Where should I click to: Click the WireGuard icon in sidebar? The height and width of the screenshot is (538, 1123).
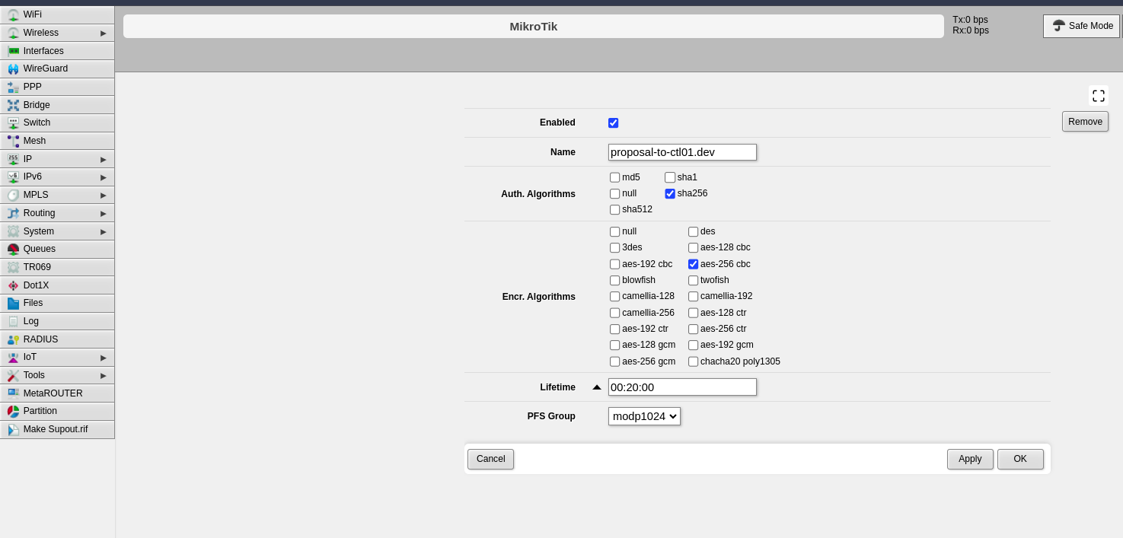coord(13,68)
